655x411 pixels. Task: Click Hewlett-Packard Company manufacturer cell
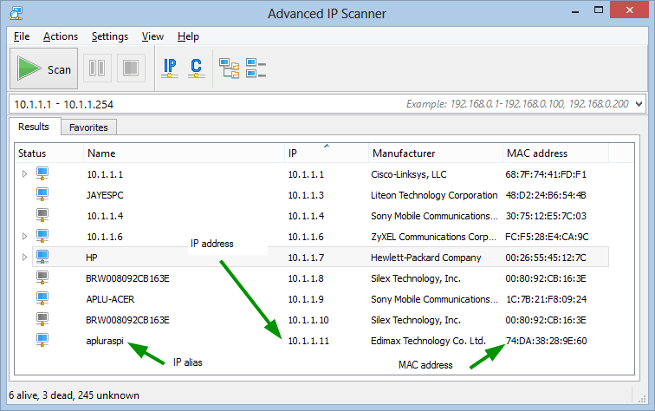click(x=425, y=258)
